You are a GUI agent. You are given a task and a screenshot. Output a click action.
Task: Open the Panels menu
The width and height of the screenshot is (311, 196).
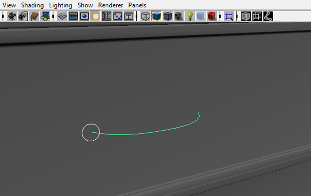tap(137, 5)
